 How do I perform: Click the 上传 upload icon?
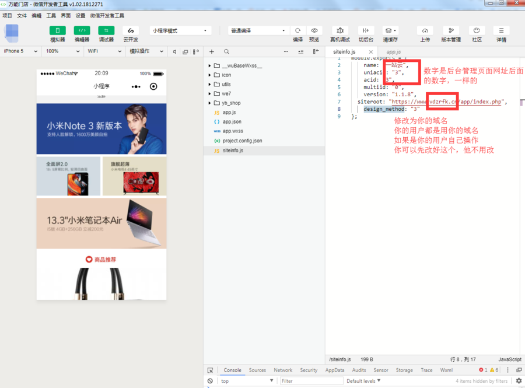pos(425,30)
